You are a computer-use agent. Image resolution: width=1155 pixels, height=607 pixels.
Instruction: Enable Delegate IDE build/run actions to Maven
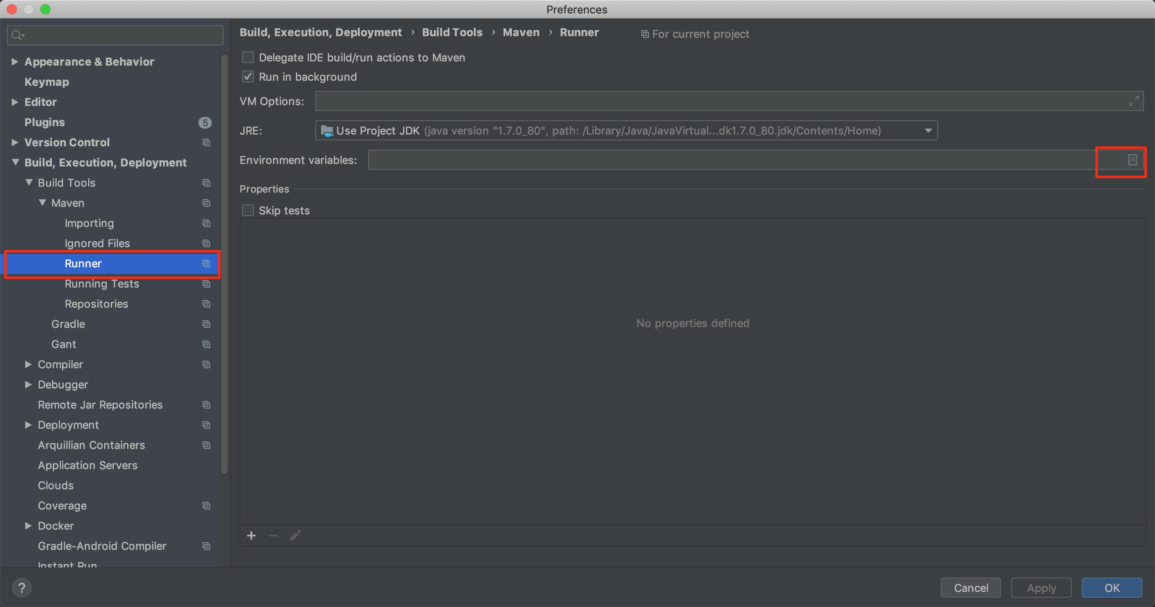[x=248, y=58]
